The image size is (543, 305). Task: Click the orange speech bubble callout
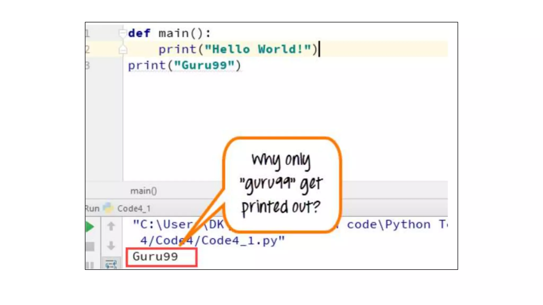coord(282,185)
